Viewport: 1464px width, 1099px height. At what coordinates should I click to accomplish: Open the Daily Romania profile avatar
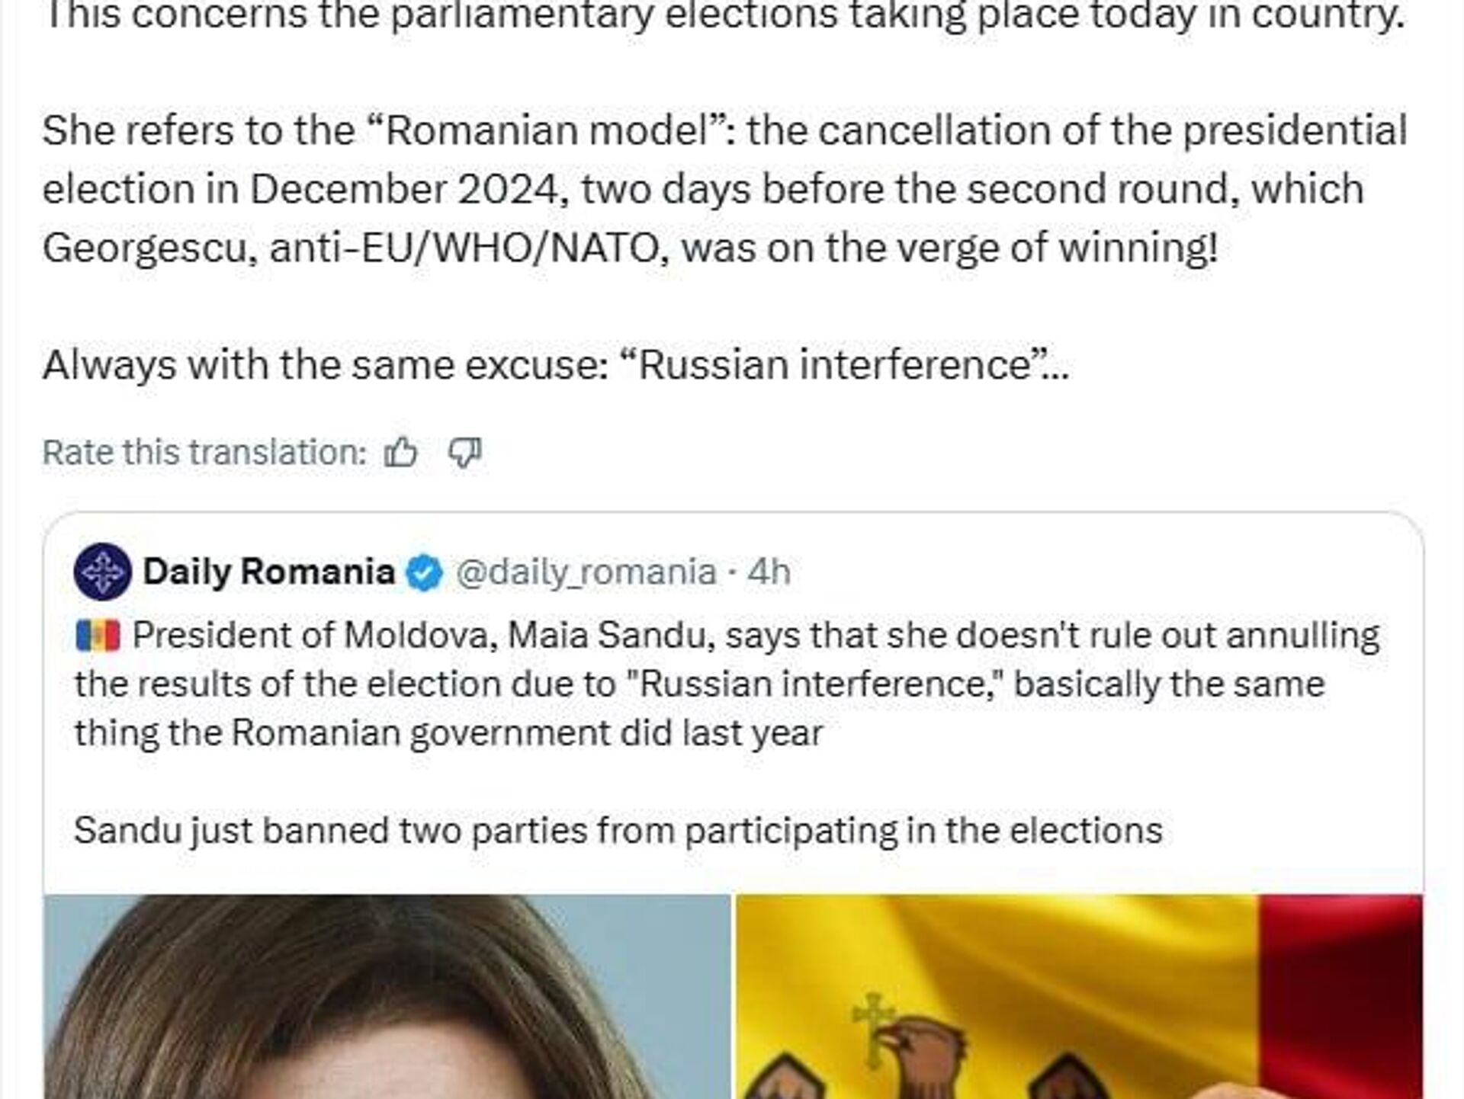(x=102, y=572)
